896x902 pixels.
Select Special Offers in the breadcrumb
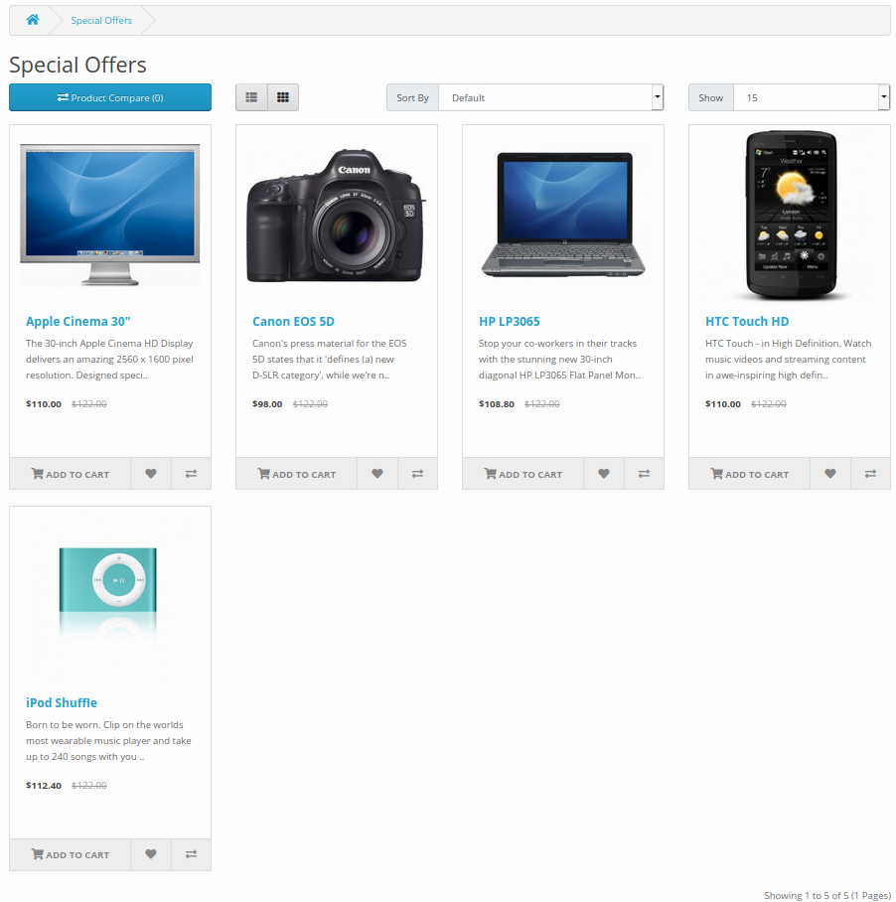click(x=100, y=20)
